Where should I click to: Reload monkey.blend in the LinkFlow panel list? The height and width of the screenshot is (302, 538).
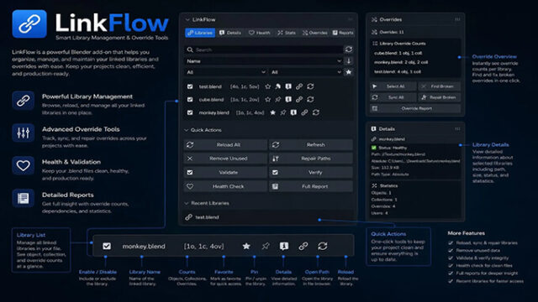[x=316, y=112]
